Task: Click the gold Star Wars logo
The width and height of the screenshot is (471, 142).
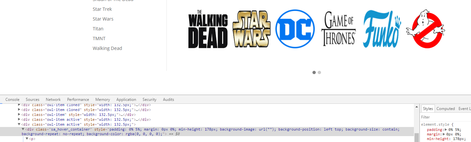Action: coord(251,29)
